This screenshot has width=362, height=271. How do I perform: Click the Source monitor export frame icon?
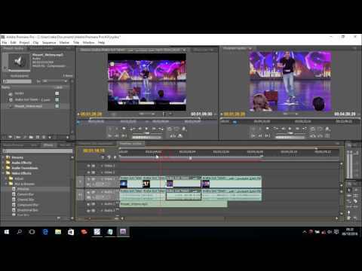[x=184, y=129]
